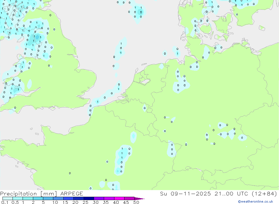Click the 'Su 09-11-2025' date text
The width and height of the screenshot is (279, 204).
pos(186,194)
